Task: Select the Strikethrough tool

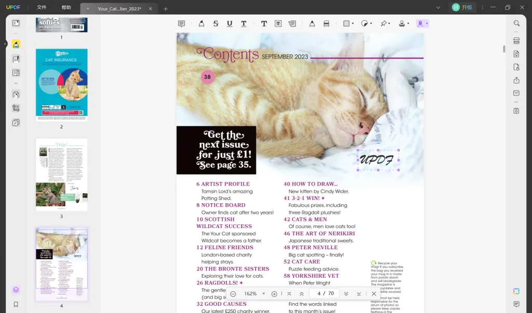Action: click(x=216, y=23)
